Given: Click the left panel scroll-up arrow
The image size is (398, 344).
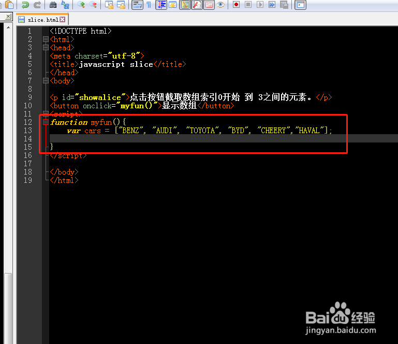Looking at the screenshot, I should pos(8,27).
